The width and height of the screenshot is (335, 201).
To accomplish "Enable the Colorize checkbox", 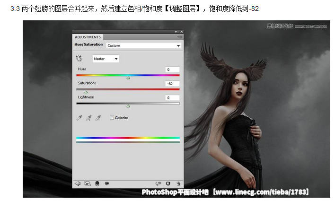I will [112, 118].
